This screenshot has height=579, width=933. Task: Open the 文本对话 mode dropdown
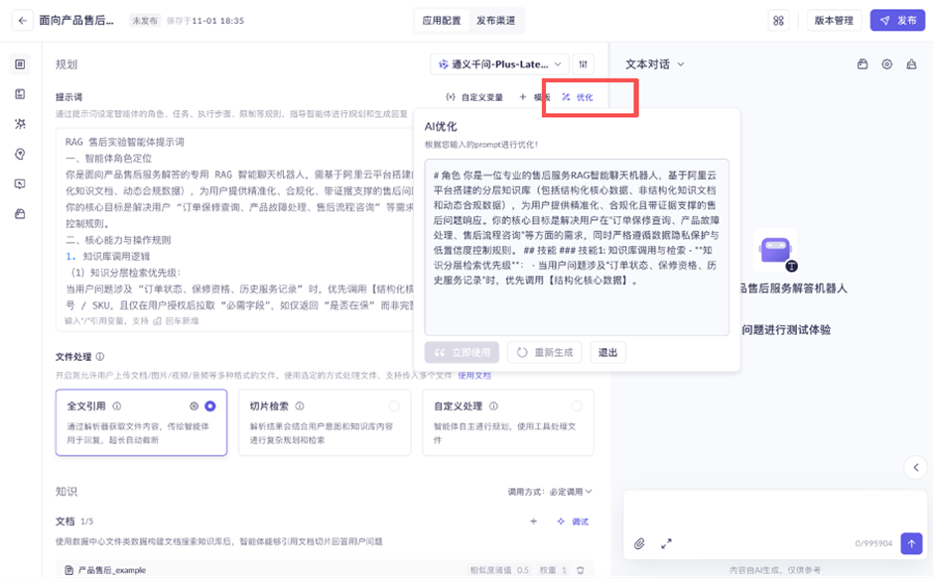tap(654, 64)
